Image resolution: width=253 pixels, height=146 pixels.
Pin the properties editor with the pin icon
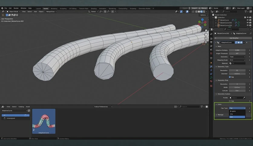point(250,33)
